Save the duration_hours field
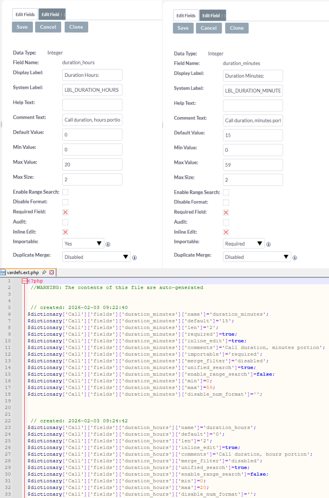 tap(22, 27)
